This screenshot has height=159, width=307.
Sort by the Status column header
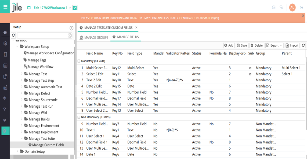coord(197,53)
